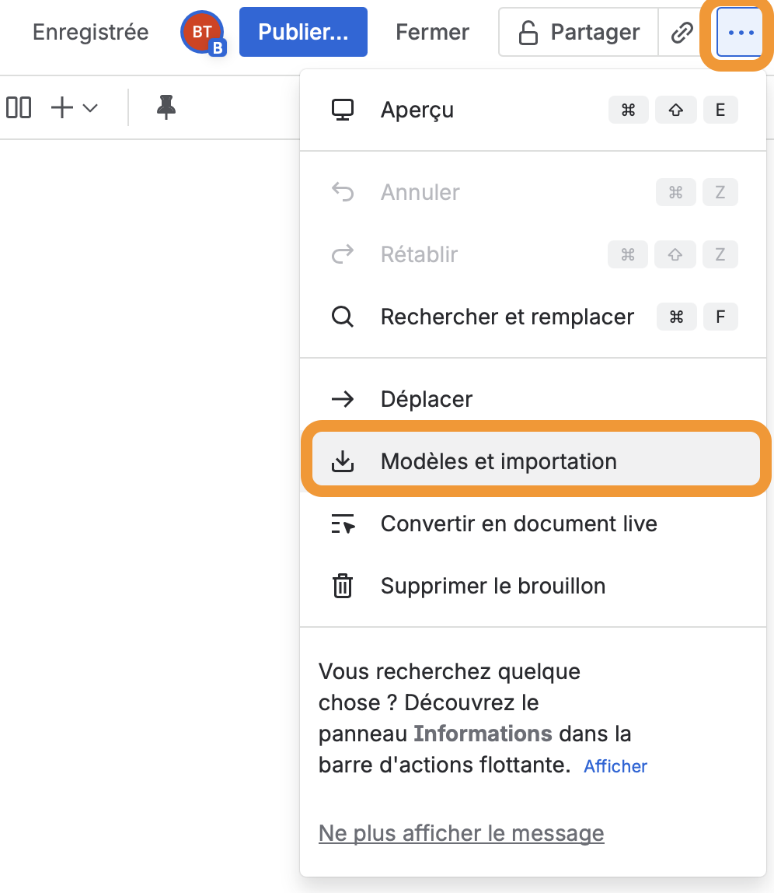The height and width of the screenshot is (893, 774).
Task: Click the three-dots more actions button
Action: (741, 33)
